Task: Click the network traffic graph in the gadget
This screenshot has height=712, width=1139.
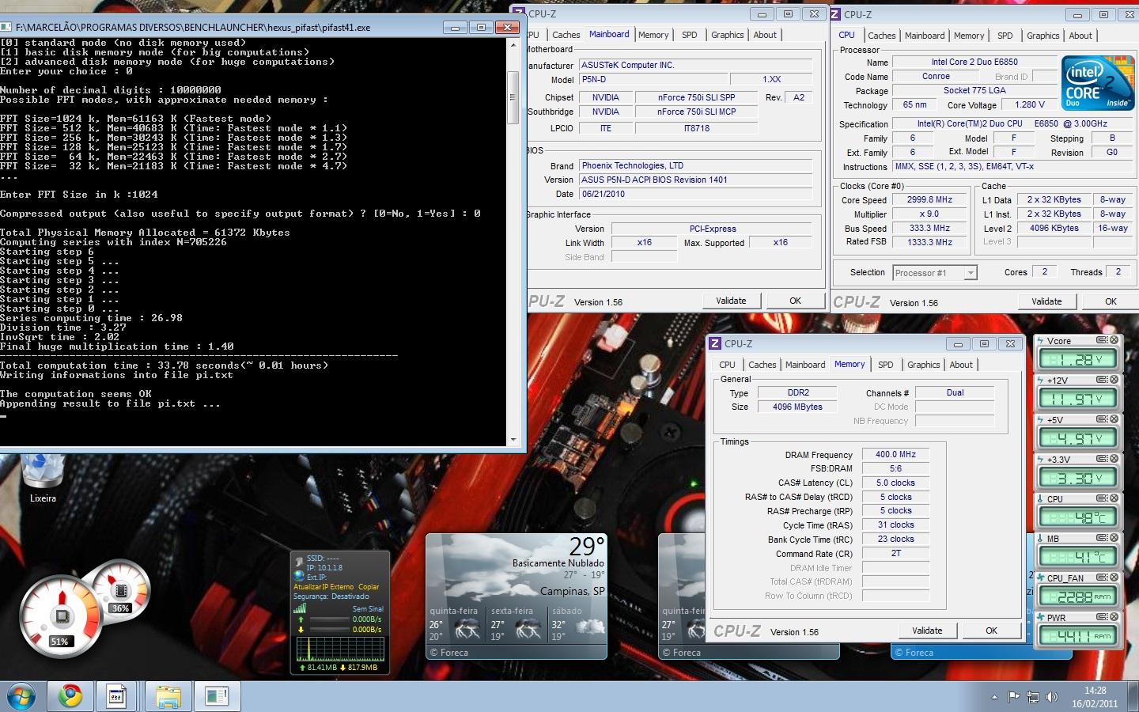Action: [x=340, y=648]
